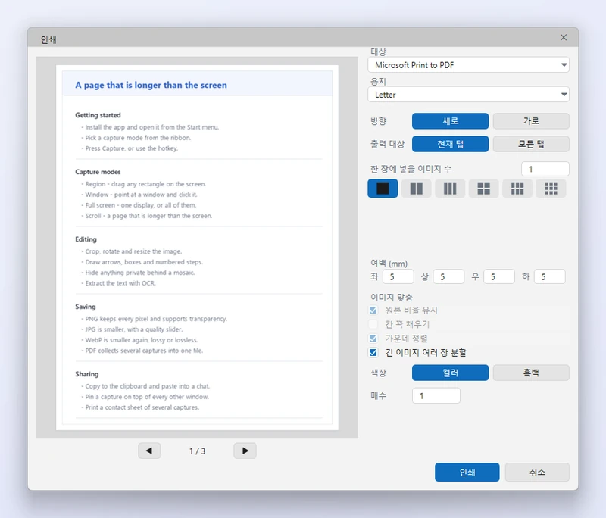Viewport: 606px width, 518px height.
Task: Go to next preview page arrow
Action: [x=245, y=451]
